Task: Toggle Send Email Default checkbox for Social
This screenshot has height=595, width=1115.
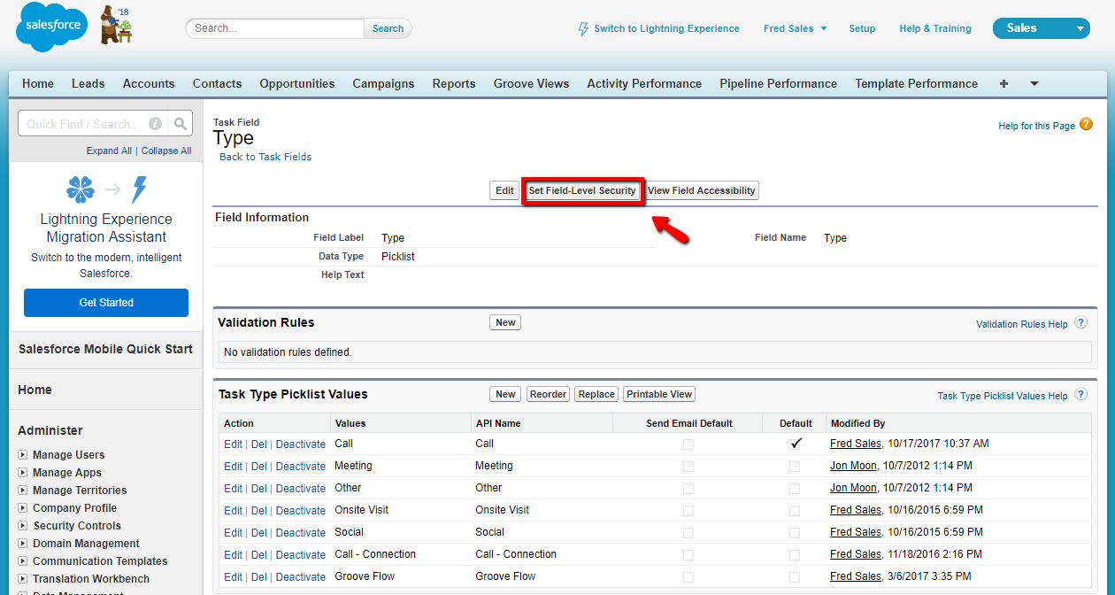Action: point(688,532)
